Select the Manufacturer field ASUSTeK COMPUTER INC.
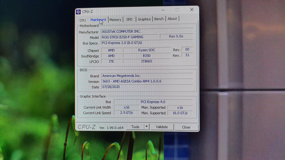The width and height of the screenshot is (285, 160). 147,32
